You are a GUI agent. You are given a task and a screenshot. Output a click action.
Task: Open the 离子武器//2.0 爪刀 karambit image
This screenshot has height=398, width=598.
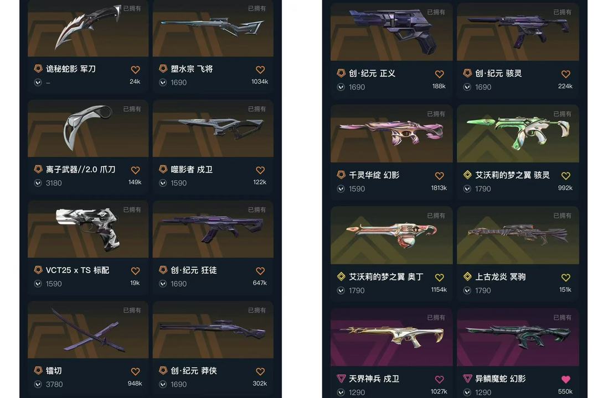coord(88,129)
